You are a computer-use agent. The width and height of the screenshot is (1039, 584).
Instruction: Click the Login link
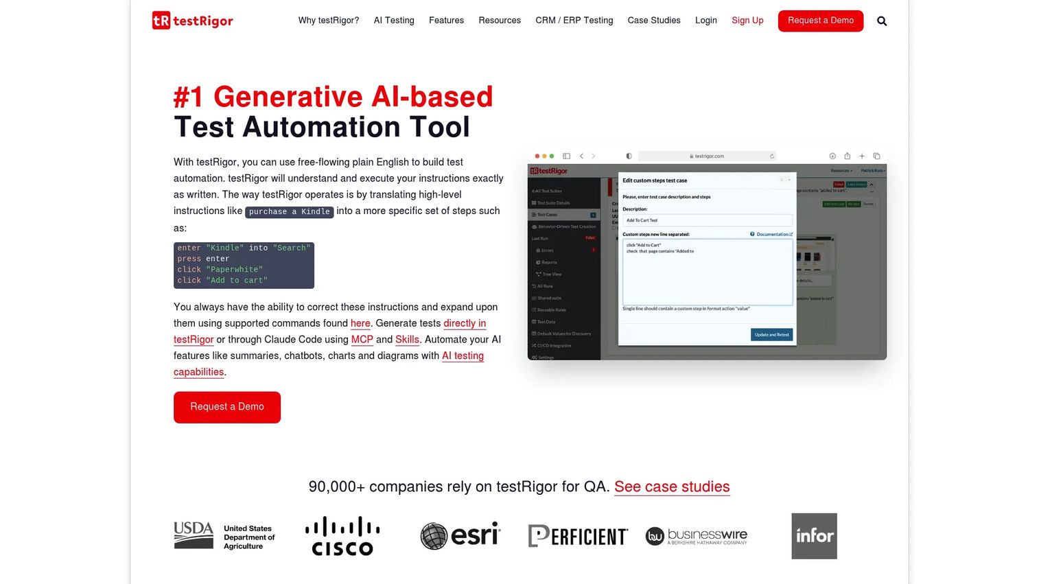706,21
